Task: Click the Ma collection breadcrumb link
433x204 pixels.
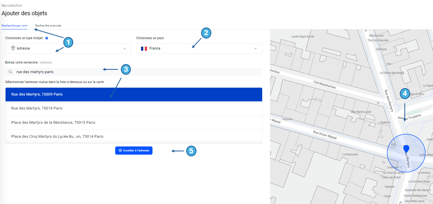Action: 12,6
